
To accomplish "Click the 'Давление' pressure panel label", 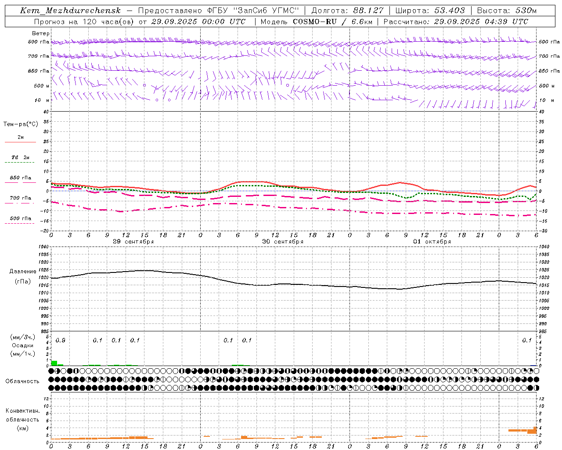I will [23, 272].
